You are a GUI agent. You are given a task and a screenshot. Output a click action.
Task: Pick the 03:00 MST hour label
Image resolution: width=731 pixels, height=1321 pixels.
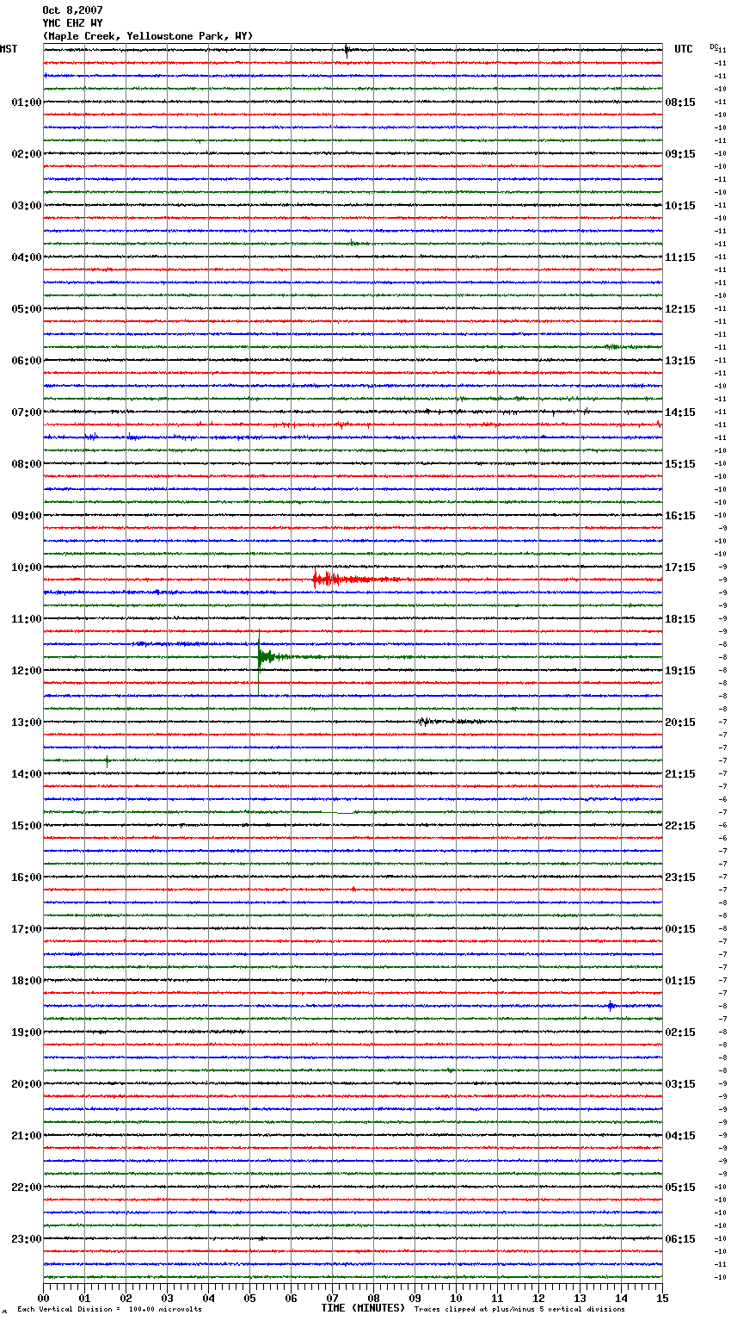(27, 206)
